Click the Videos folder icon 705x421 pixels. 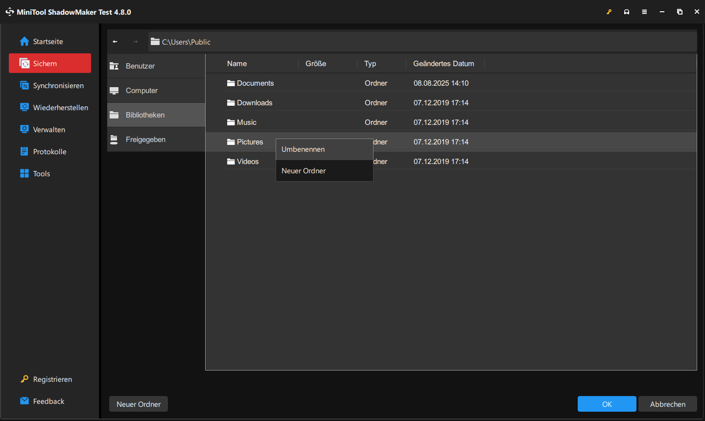(231, 162)
